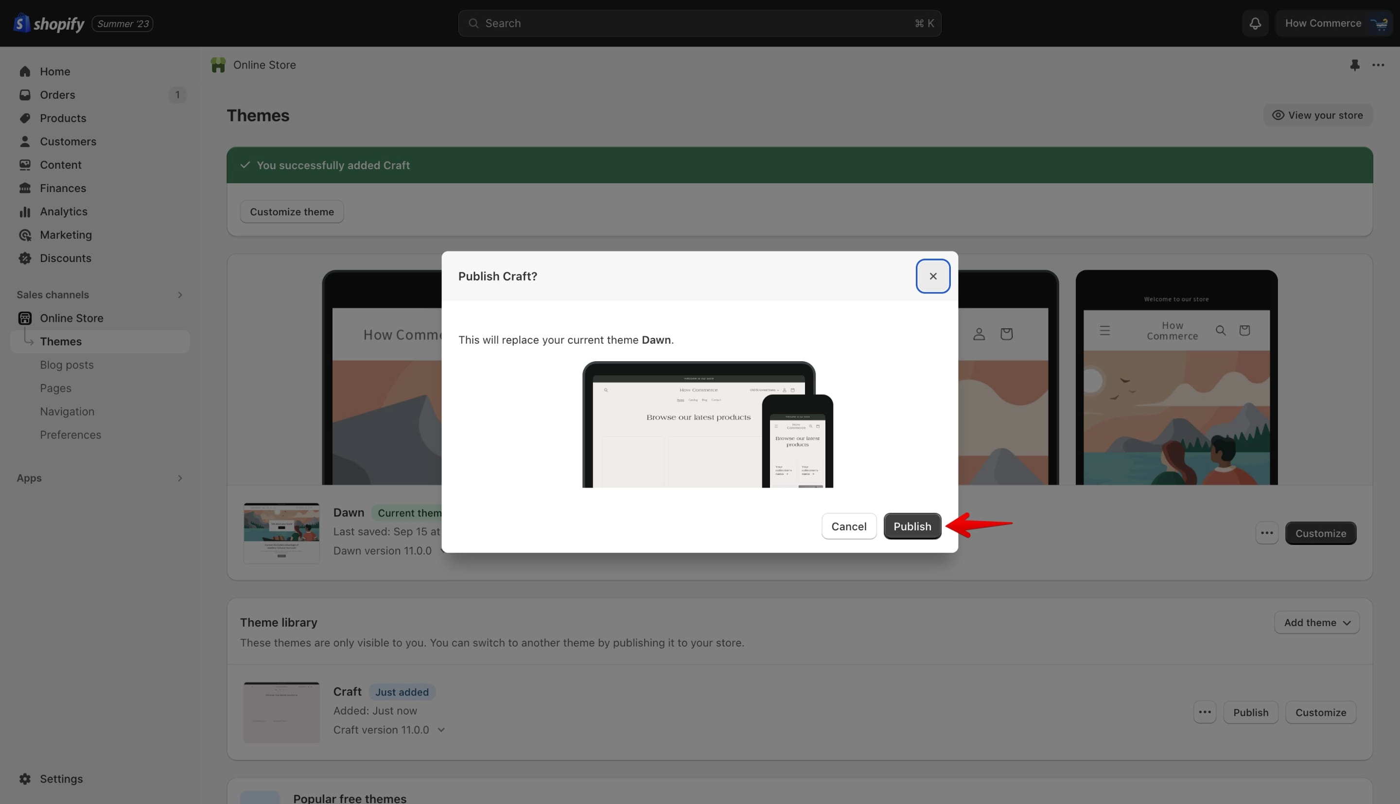
Task: Click the Craft theme thumbnail
Action: click(x=281, y=712)
